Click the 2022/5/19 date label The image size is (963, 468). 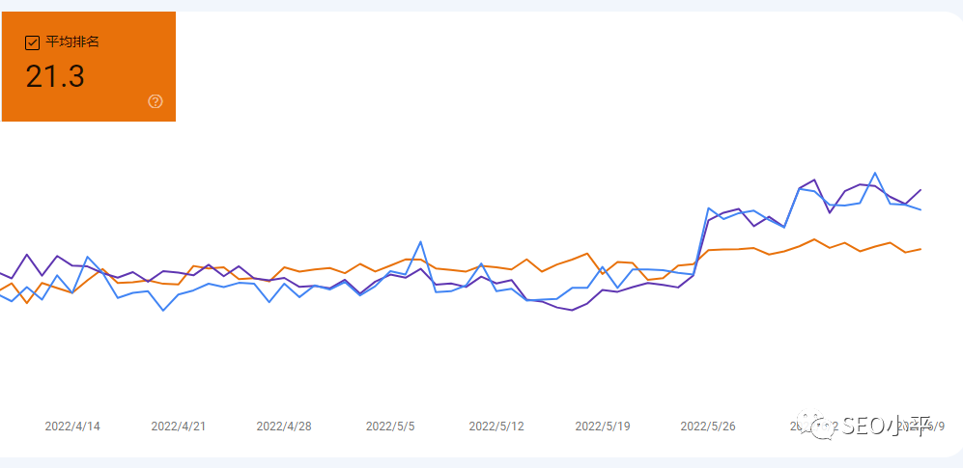pyautogui.click(x=603, y=426)
